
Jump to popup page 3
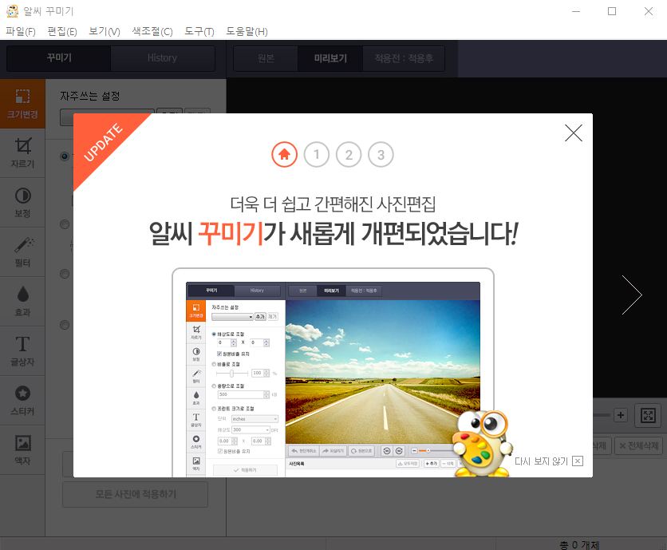click(x=381, y=154)
